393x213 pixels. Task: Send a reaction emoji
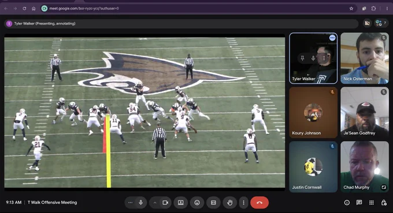coord(197,203)
